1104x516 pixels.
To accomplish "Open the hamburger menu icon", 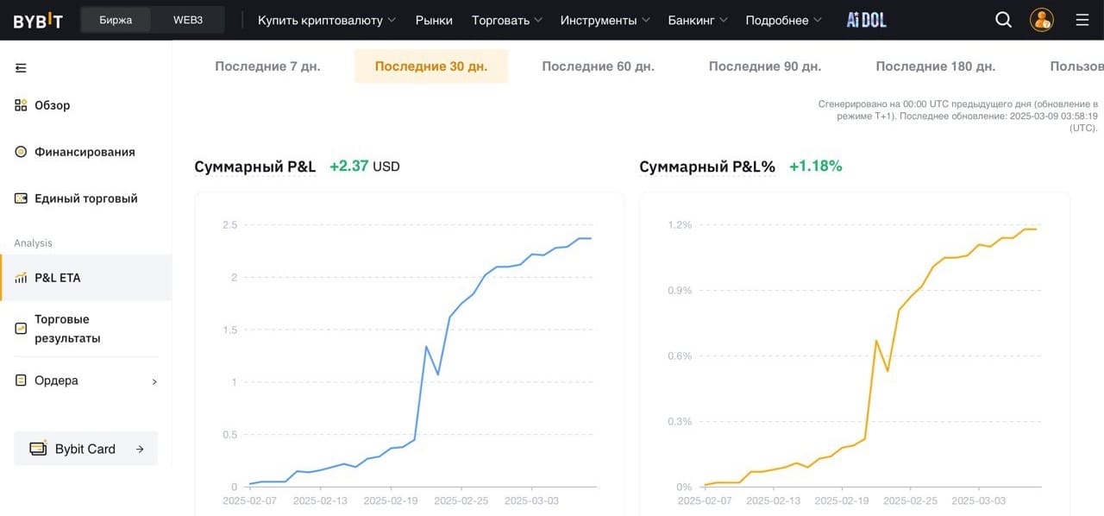I will pyautogui.click(x=1082, y=20).
